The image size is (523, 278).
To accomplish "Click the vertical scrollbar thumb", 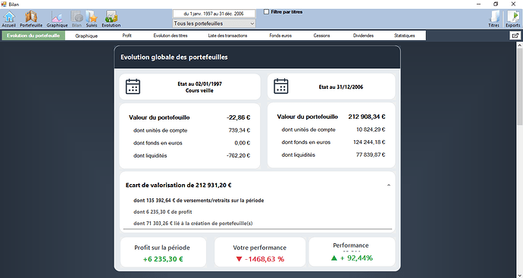I will (x=520, y=86).
